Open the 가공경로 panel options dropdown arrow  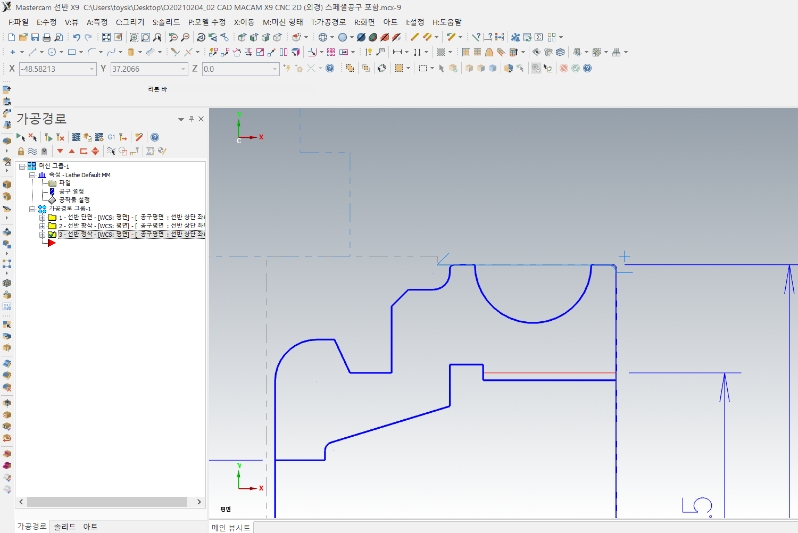[x=181, y=119]
